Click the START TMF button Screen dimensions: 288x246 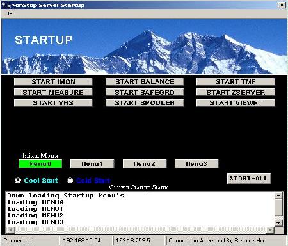236,82
